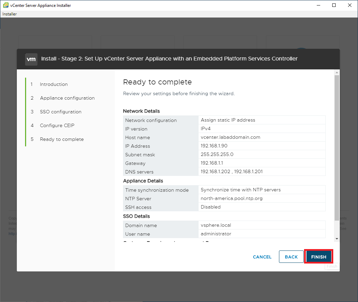358x302 pixels.
Task: Open the Configure CEIP step
Action: tap(57, 125)
